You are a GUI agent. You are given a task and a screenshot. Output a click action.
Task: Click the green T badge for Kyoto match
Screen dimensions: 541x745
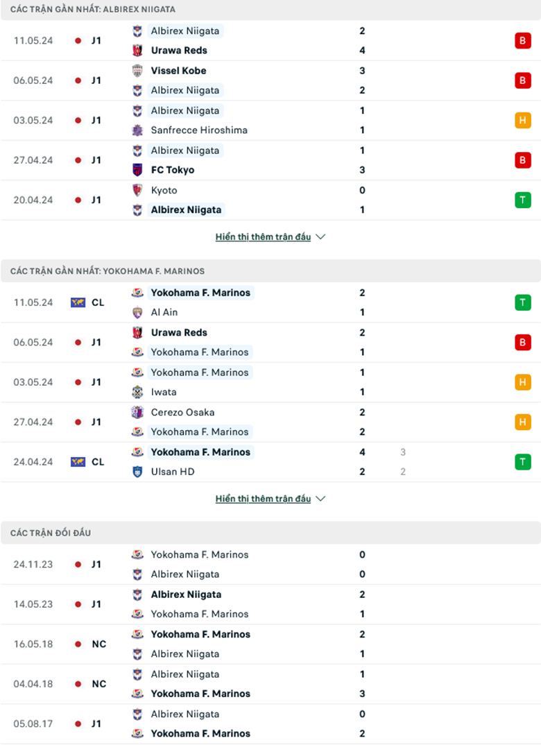coord(522,200)
